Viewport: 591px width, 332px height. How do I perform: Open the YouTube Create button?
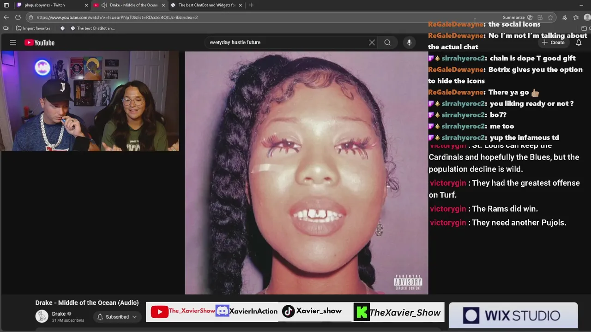click(553, 42)
